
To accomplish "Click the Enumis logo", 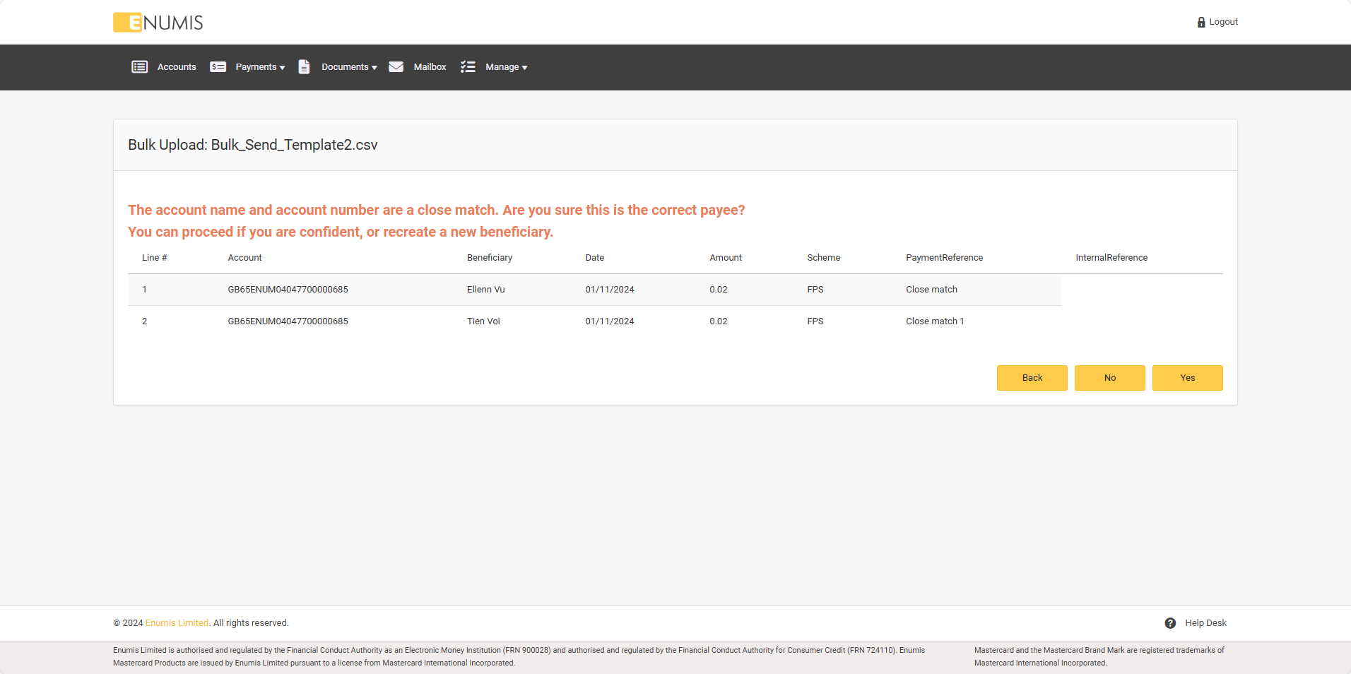I will (158, 23).
